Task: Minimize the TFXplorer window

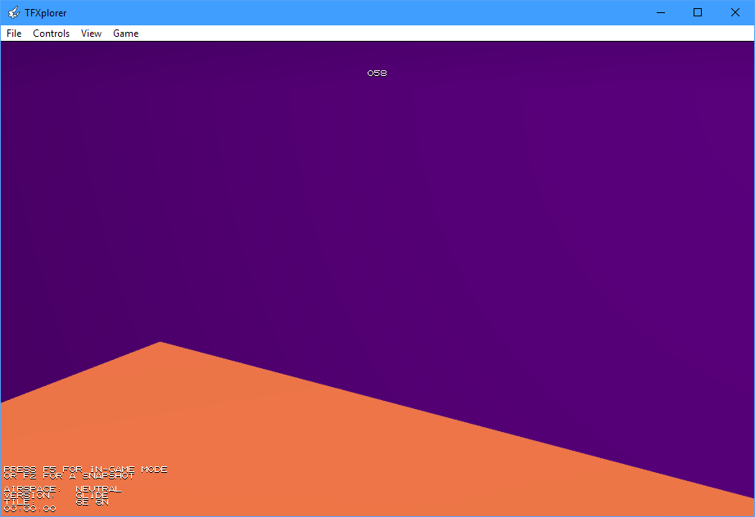Action: (660, 12)
